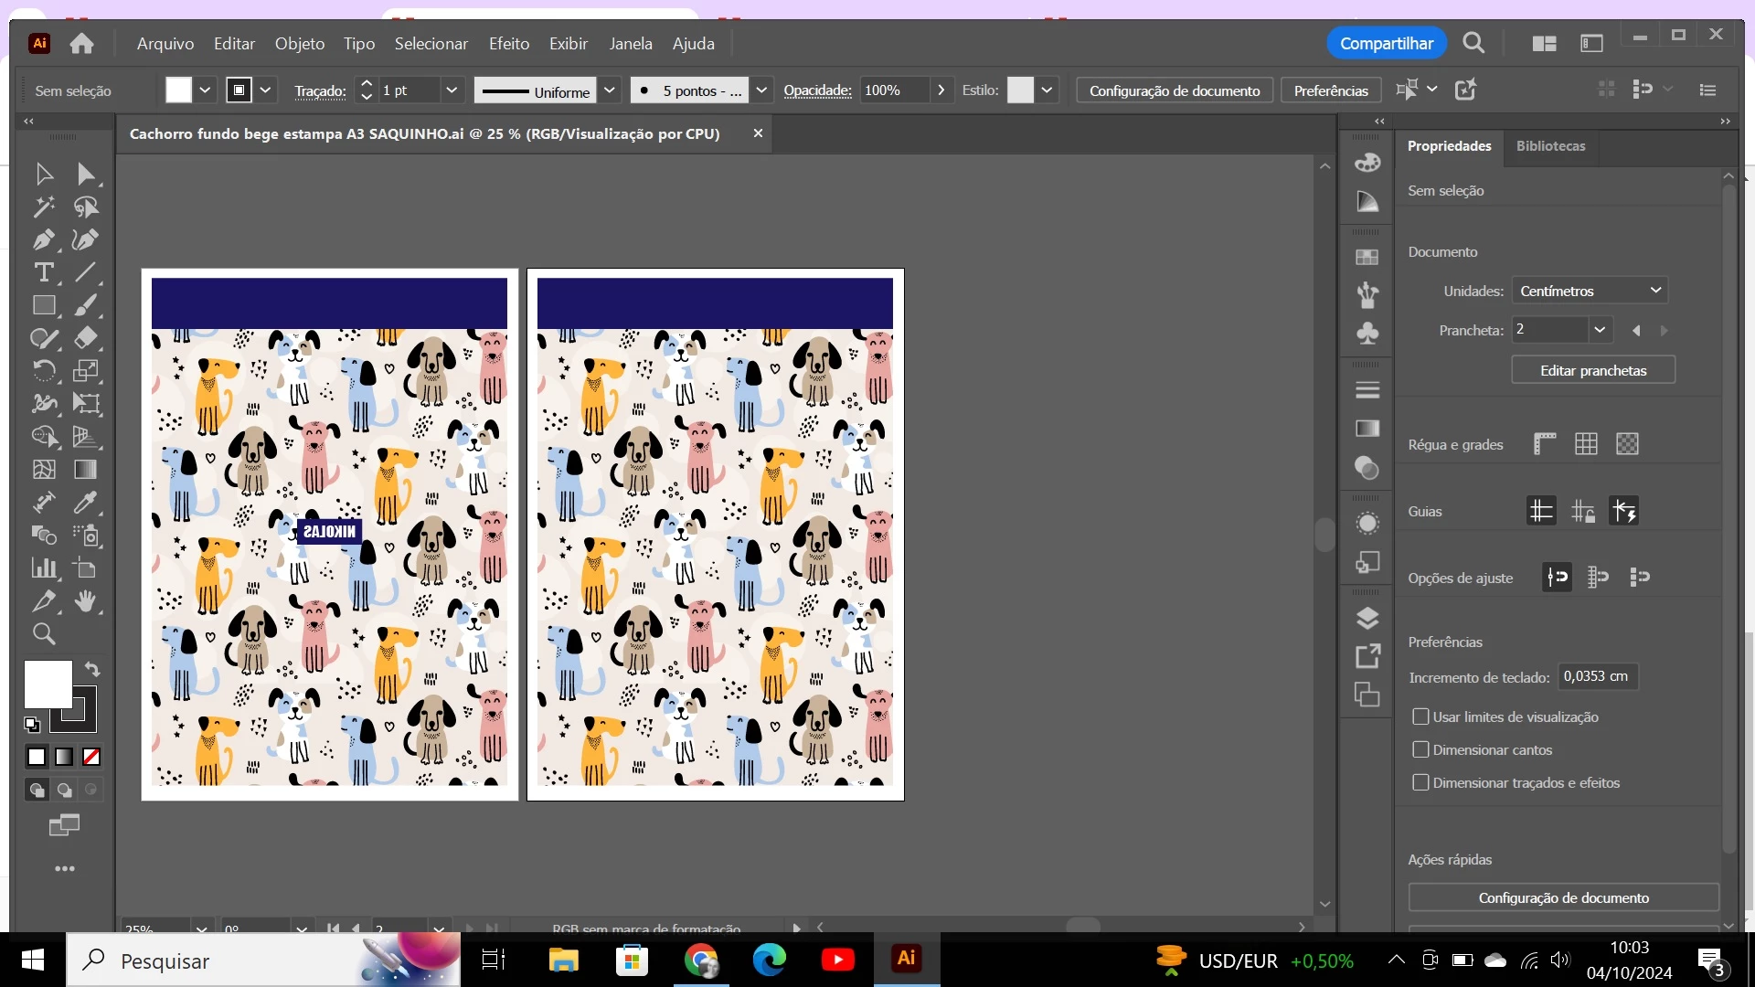Screen dimensions: 1755x987
Task: Open the Prancheta number dropdown
Action: pyautogui.click(x=1600, y=330)
